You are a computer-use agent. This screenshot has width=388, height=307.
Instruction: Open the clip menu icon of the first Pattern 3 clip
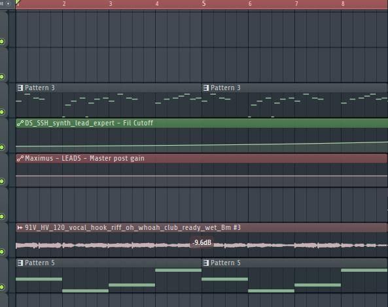click(20, 88)
